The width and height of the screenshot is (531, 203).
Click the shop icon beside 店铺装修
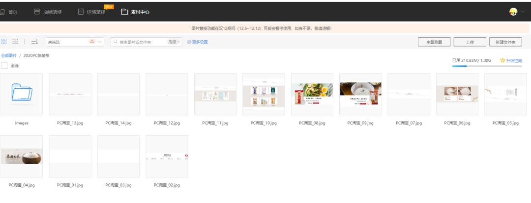tap(37, 12)
